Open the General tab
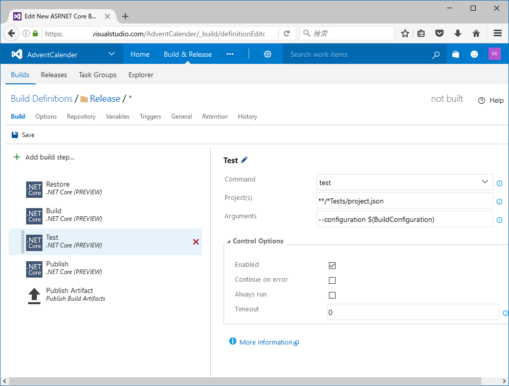 tap(182, 117)
